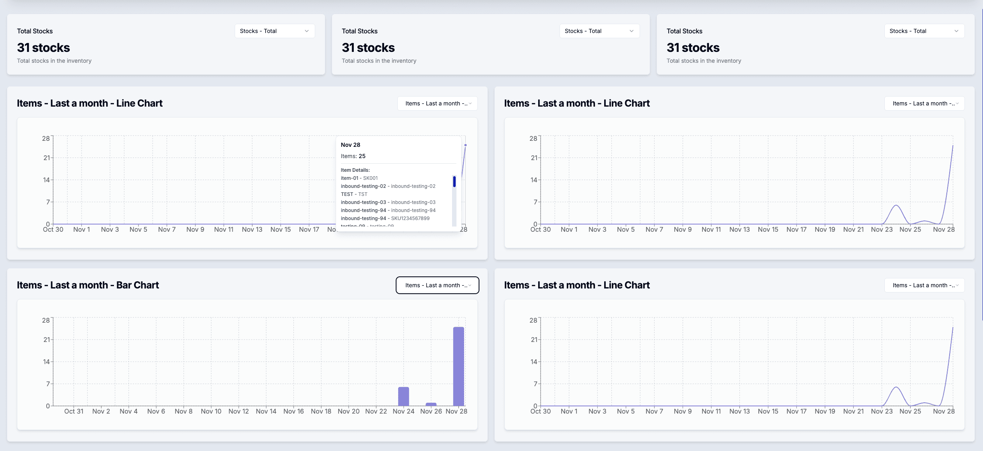Click the 31 stocks value in first card
This screenshot has height=451, width=983.
pyautogui.click(x=43, y=47)
